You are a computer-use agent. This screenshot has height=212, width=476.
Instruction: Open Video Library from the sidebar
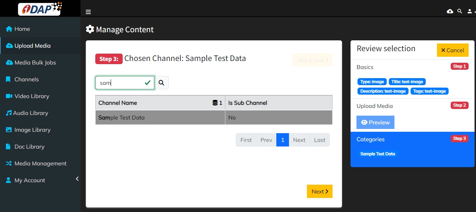coord(40,96)
